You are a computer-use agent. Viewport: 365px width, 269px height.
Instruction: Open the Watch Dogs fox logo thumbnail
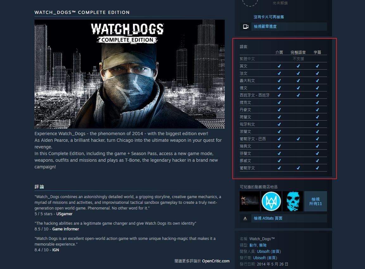(x=271, y=201)
